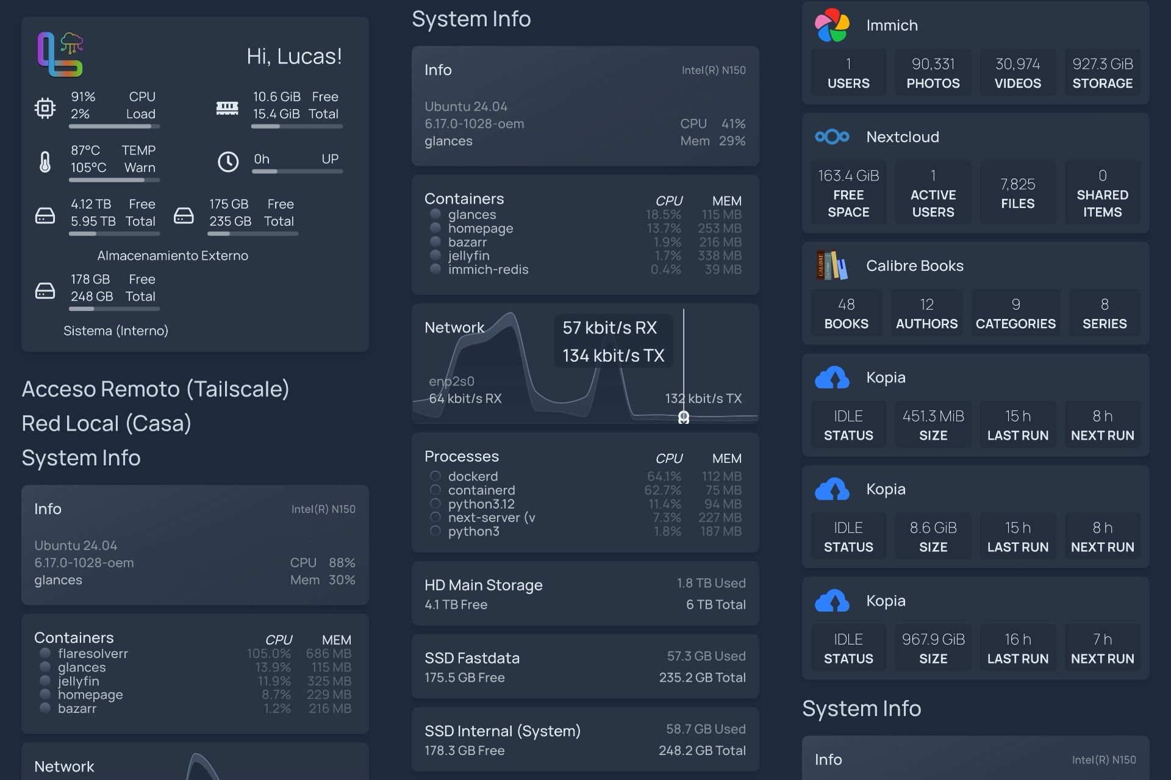Click the thermometer icon beside 87°C TEMP
The height and width of the screenshot is (780, 1171).
pyautogui.click(x=45, y=162)
